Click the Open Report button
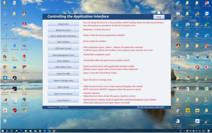The image size is (212, 133). coord(63,100)
